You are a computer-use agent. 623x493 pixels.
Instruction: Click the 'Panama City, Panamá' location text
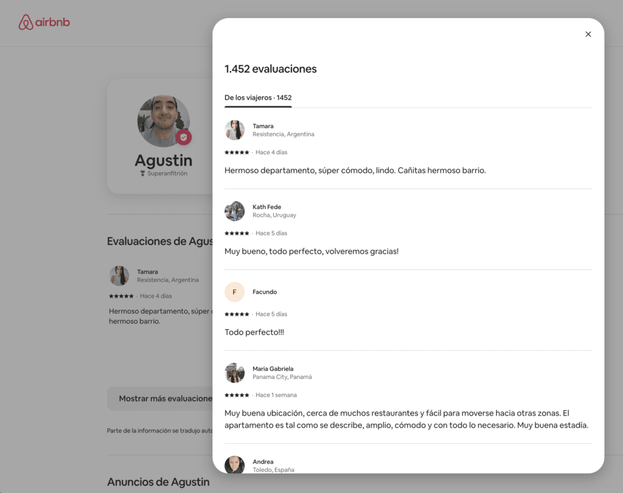point(282,377)
